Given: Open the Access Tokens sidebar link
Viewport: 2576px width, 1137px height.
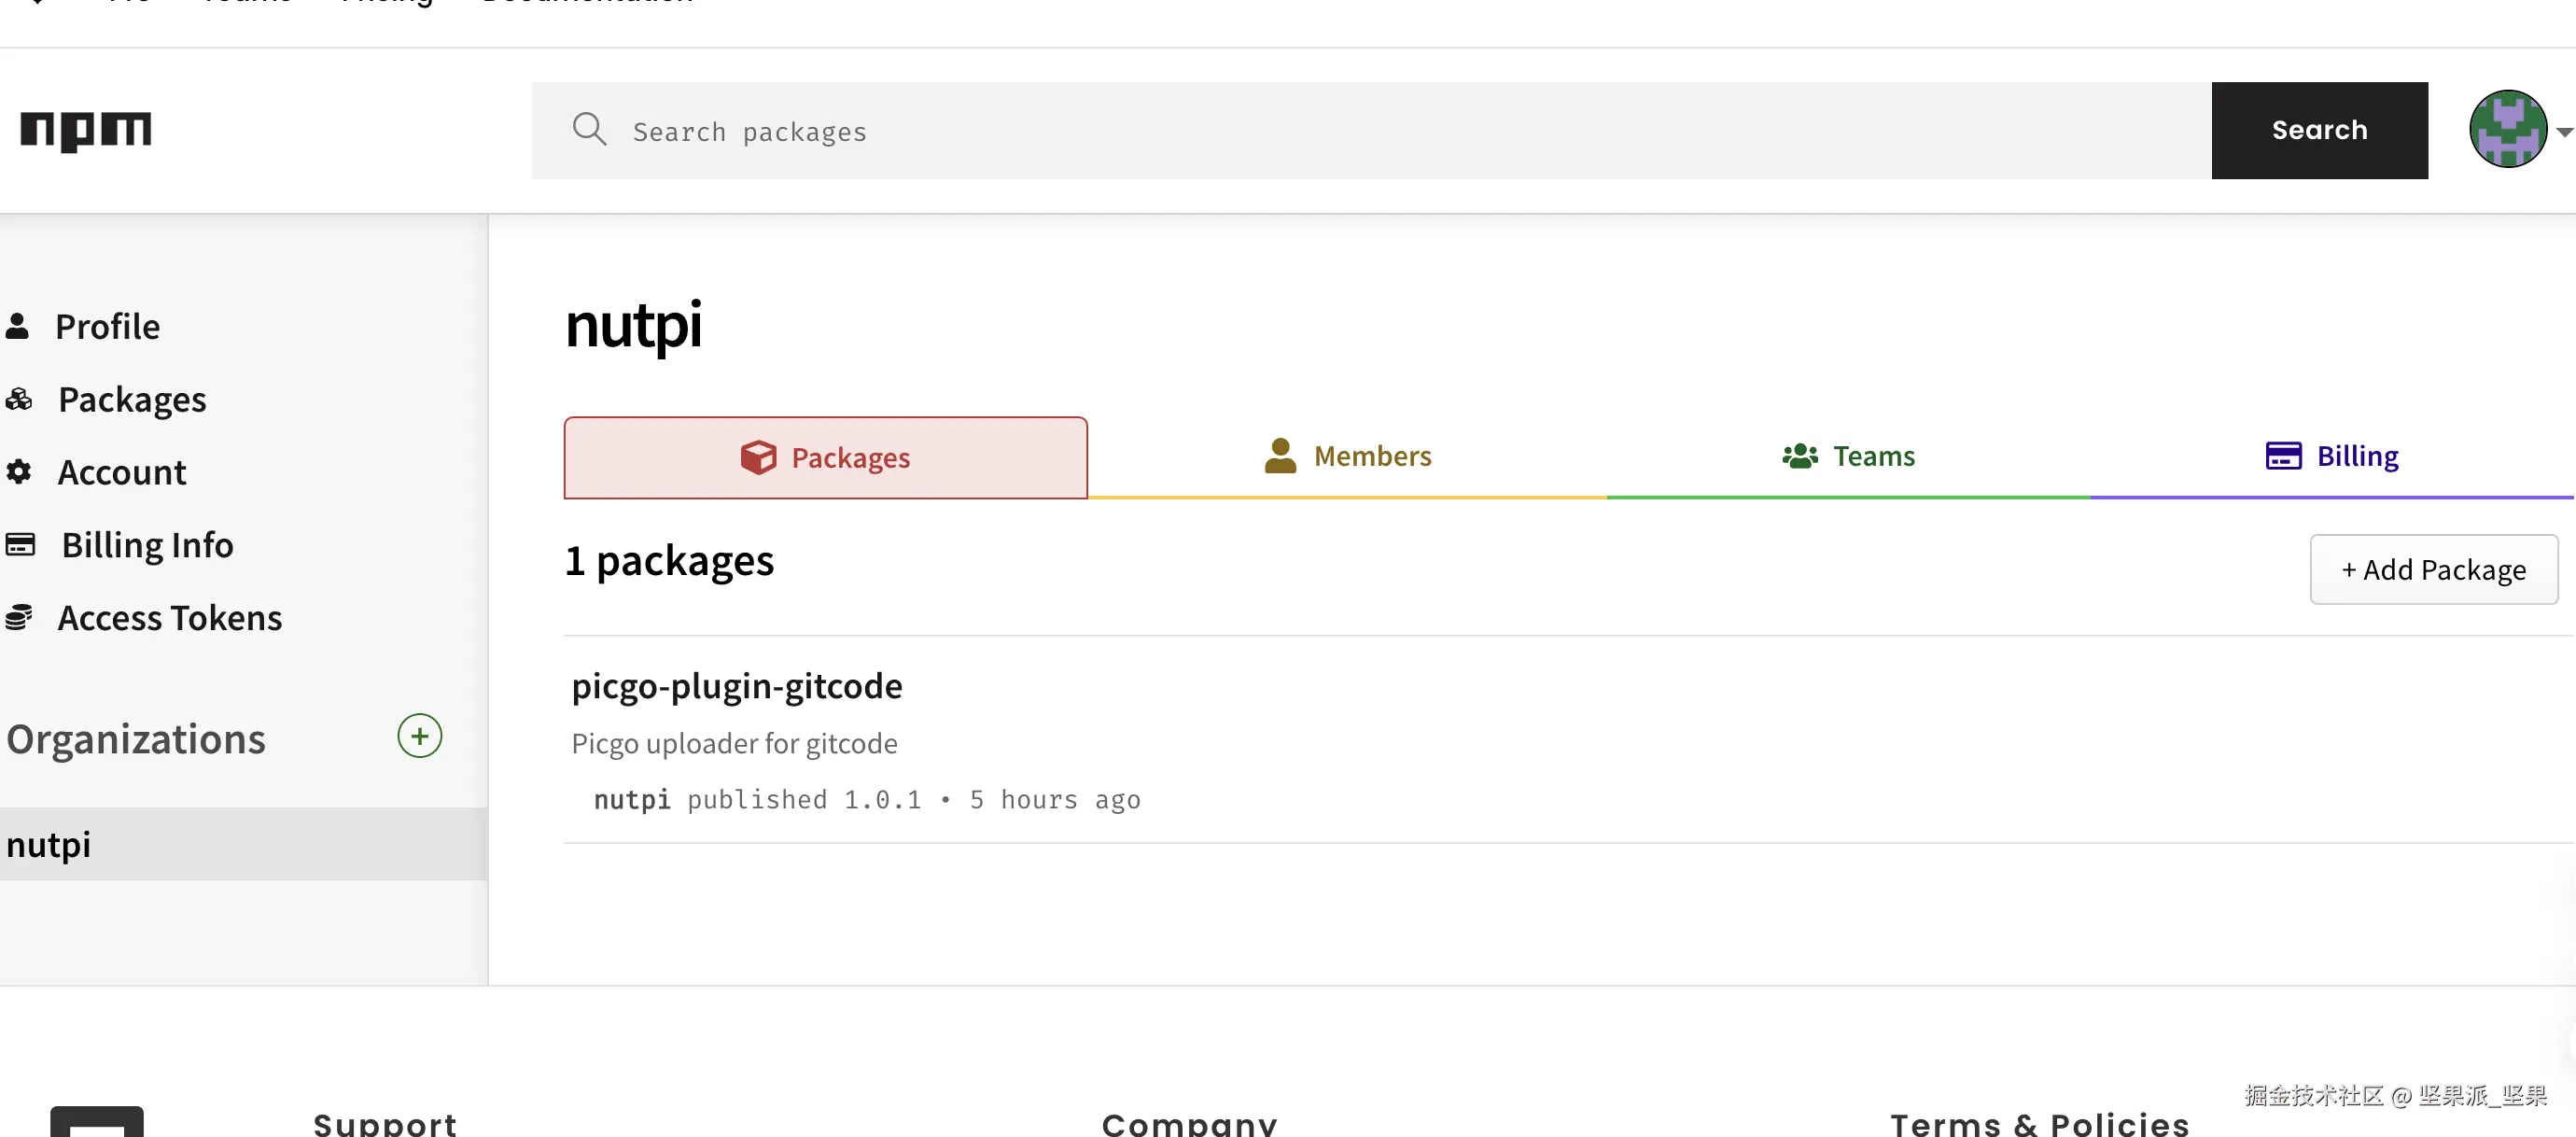Looking at the screenshot, I should tap(169, 618).
